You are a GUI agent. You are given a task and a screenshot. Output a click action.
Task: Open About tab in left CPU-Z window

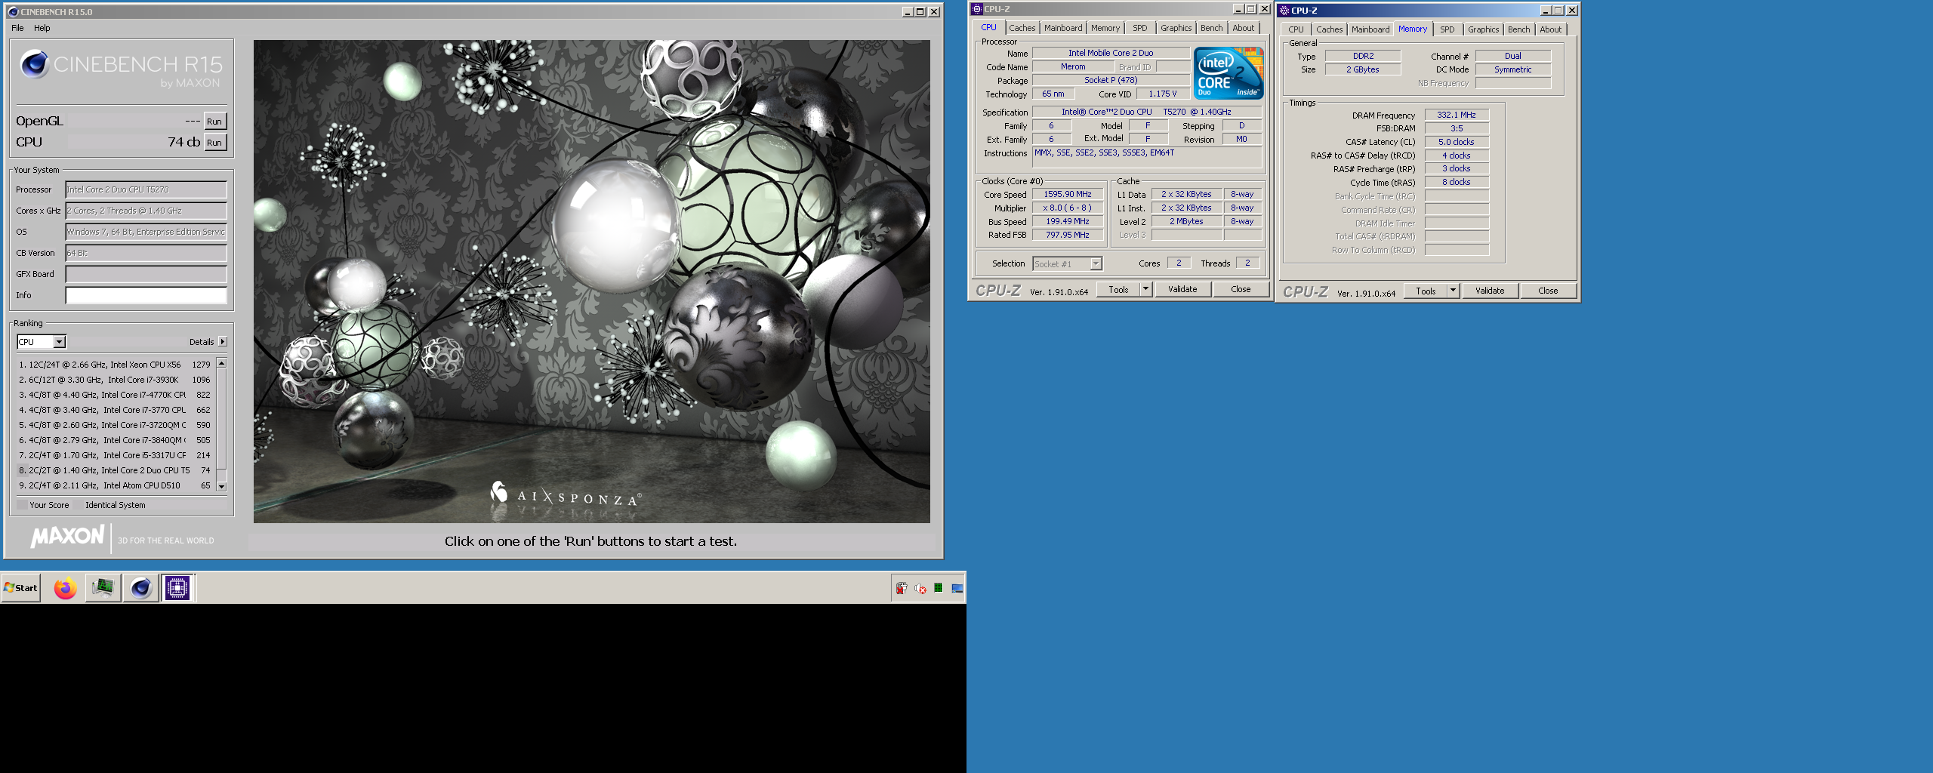coord(1244,28)
